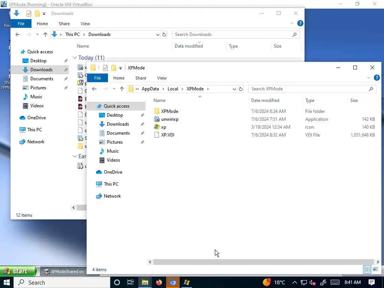Open View tab in XPMode window
The image size is (384, 288).
(x=162, y=78)
